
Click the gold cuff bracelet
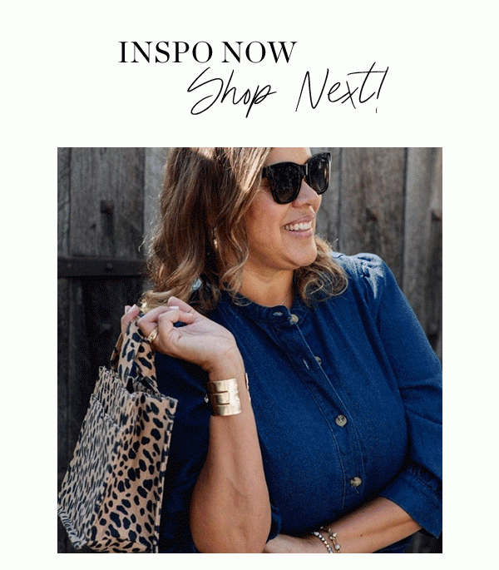click(224, 397)
